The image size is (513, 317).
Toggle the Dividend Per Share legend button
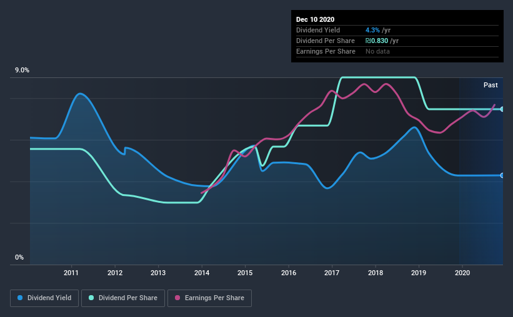click(x=123, y=298)
